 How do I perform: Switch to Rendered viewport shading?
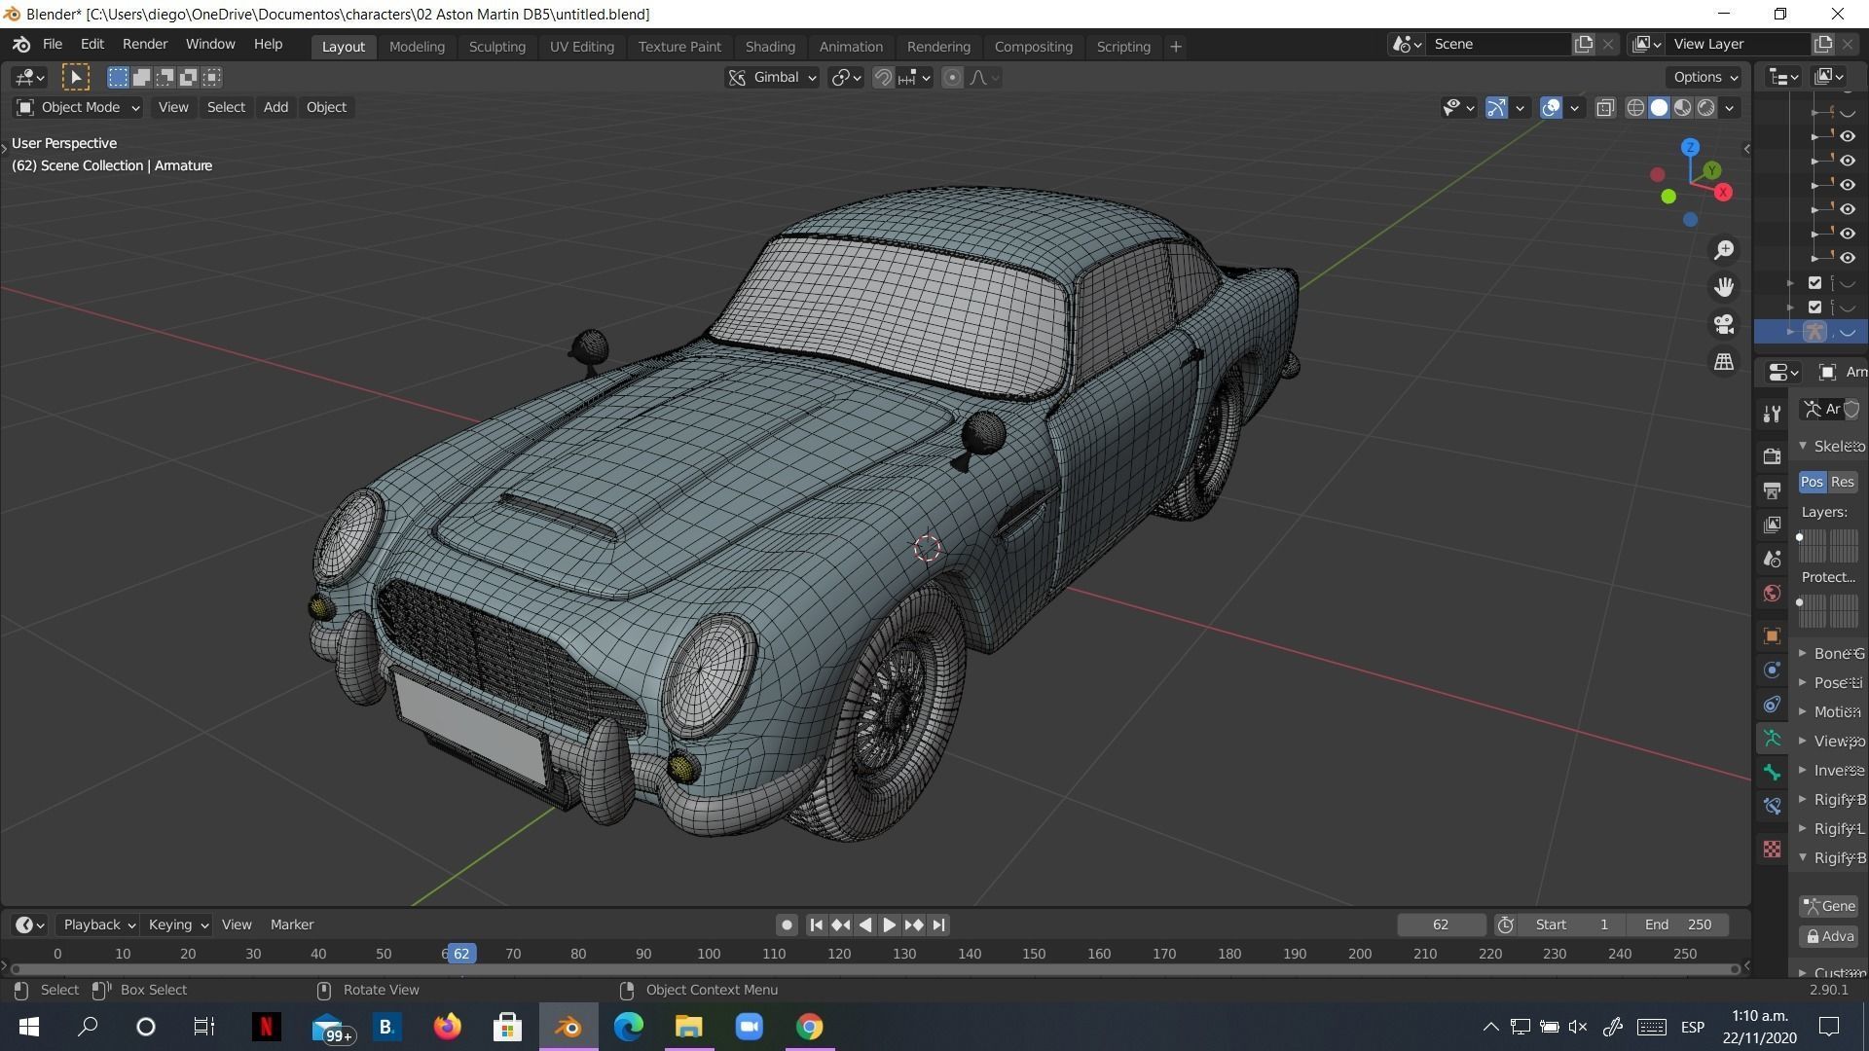[1705, 108]
